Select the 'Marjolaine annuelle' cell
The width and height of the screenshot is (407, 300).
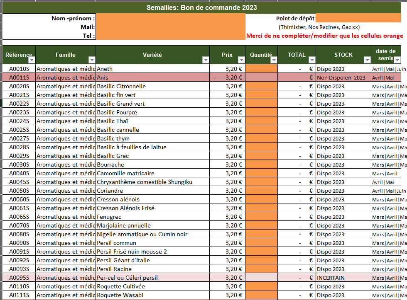point(153,225)
